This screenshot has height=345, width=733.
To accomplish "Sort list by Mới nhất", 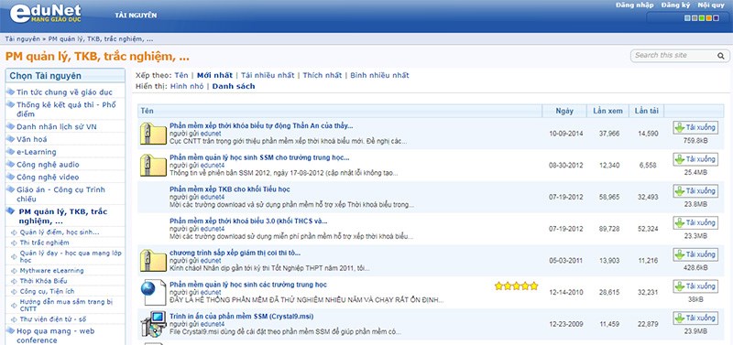I will coord(214,75).
